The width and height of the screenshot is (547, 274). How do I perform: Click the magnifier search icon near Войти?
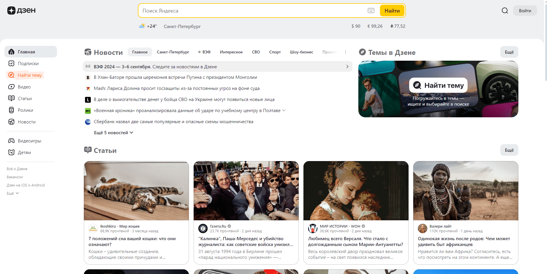505,10
